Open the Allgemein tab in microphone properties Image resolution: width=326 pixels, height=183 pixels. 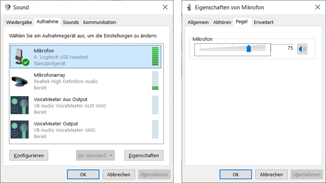coord(198,22)
